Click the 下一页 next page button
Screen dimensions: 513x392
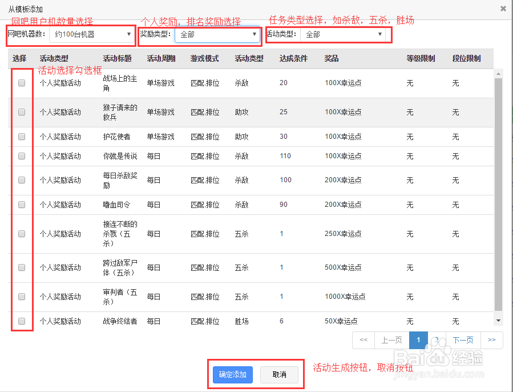pos(463,340)
